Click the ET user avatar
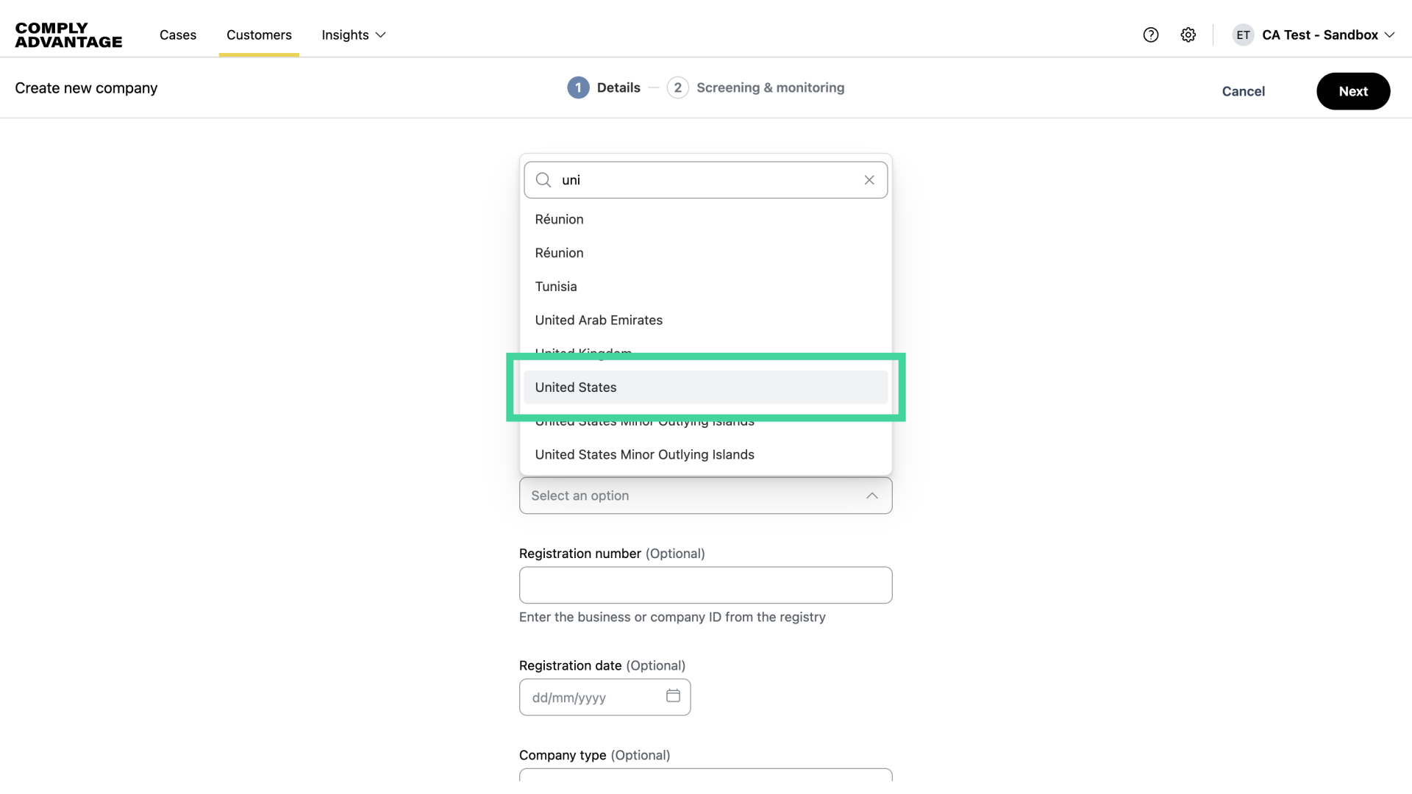The width and height of the screenshot is (1412, 794). (1243, 35)
